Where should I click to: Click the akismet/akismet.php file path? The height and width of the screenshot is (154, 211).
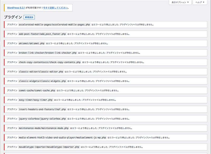[x=31, y=43]
